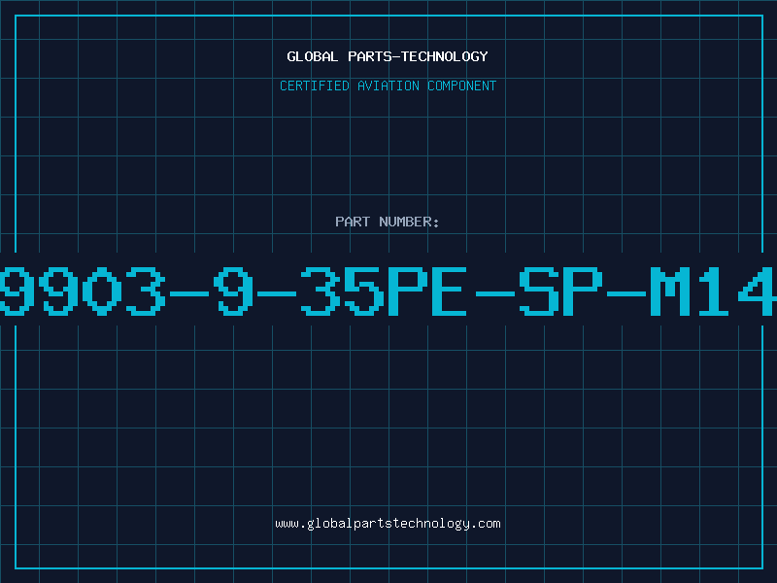Image resolution: width=777 pixels, height=583 pixels.
Task: Click the word NUMBER: in the label
Action: (x=409, y=222)
